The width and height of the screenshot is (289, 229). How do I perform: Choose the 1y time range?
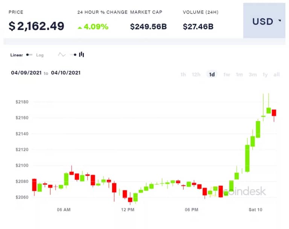click(265, 75)
